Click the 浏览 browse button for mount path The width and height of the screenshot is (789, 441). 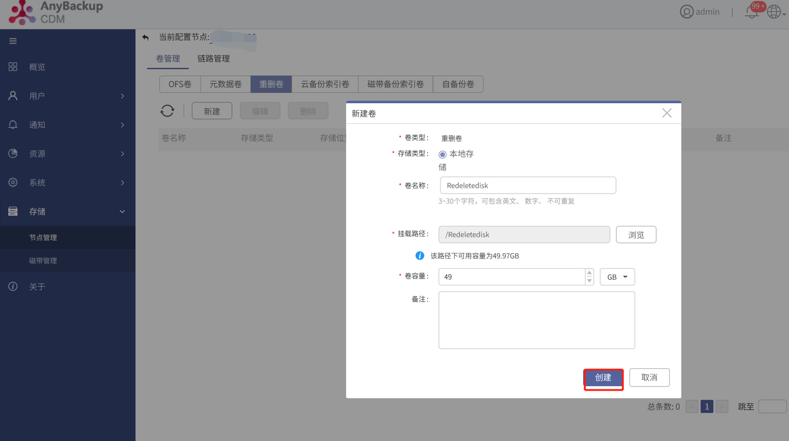tap(636, 234)
